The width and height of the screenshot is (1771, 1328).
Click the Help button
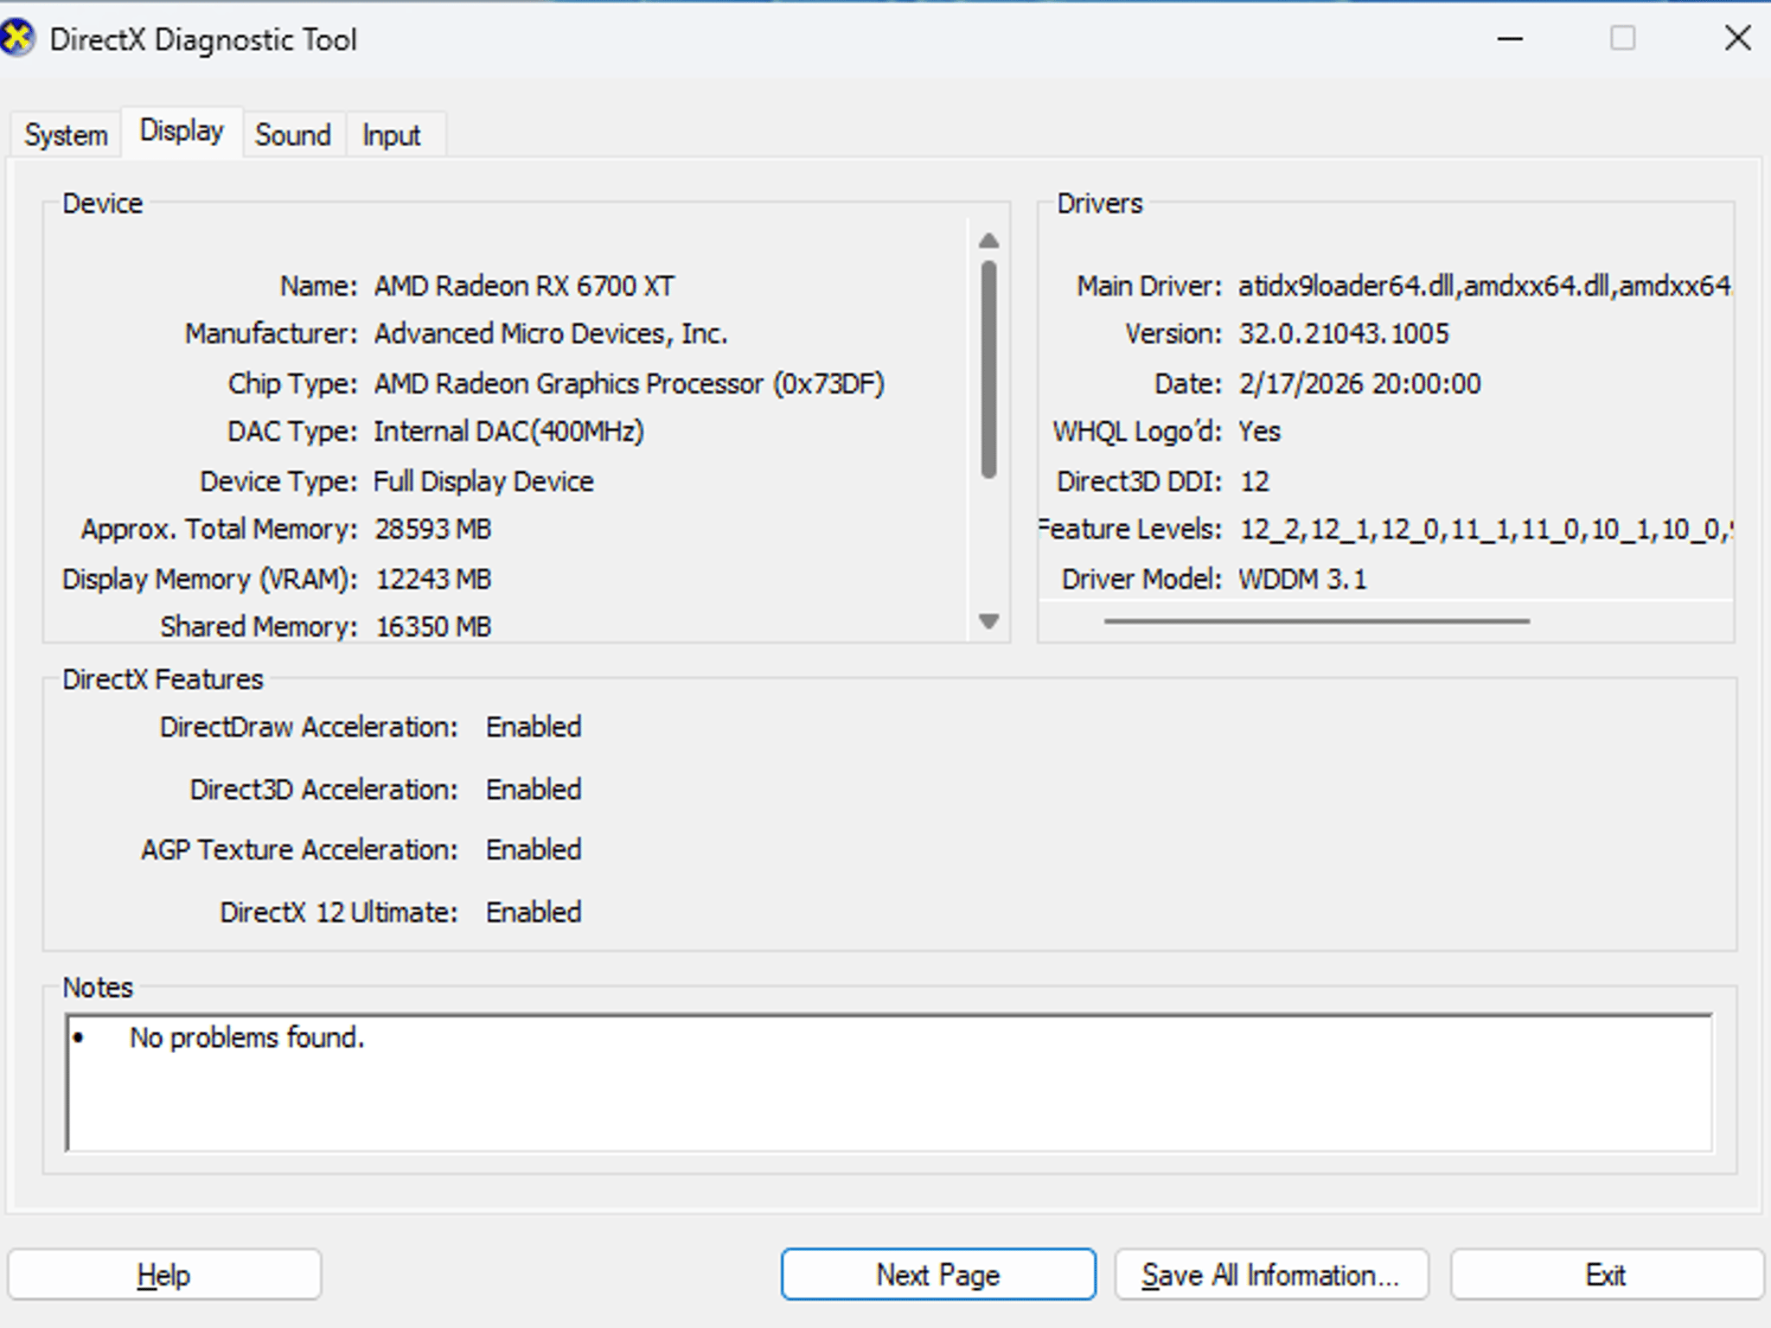point(164,1274)
